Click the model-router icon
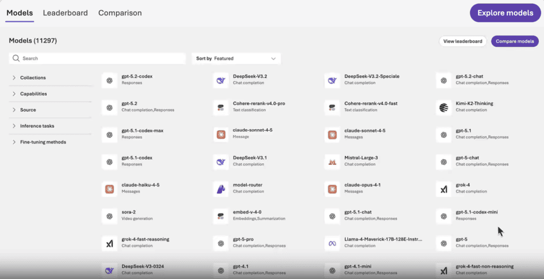Viewport: 544px width, 279px height. point(220,189)
